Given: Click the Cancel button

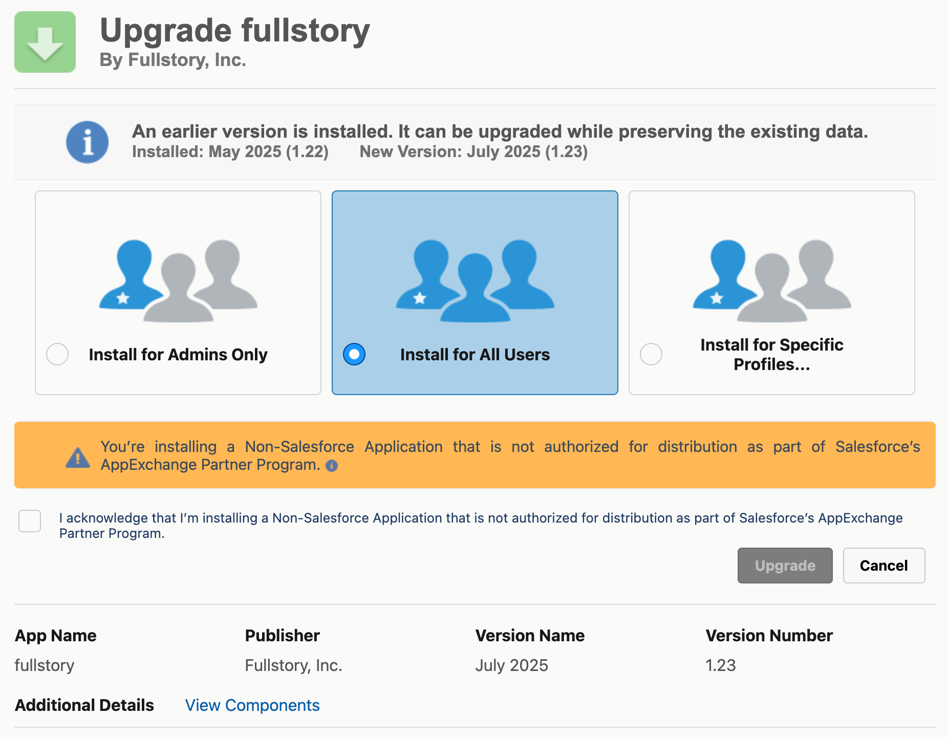Looking at the screenshot, I should tap(884, 566).
